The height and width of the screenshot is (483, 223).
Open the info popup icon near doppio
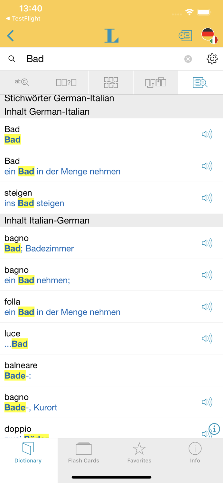[x=214, y=430]
